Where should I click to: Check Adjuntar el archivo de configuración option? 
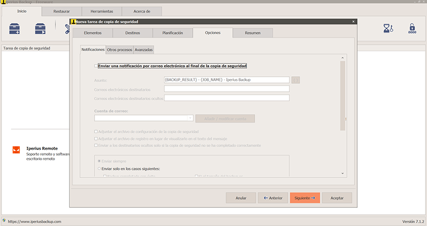point(96,132)
